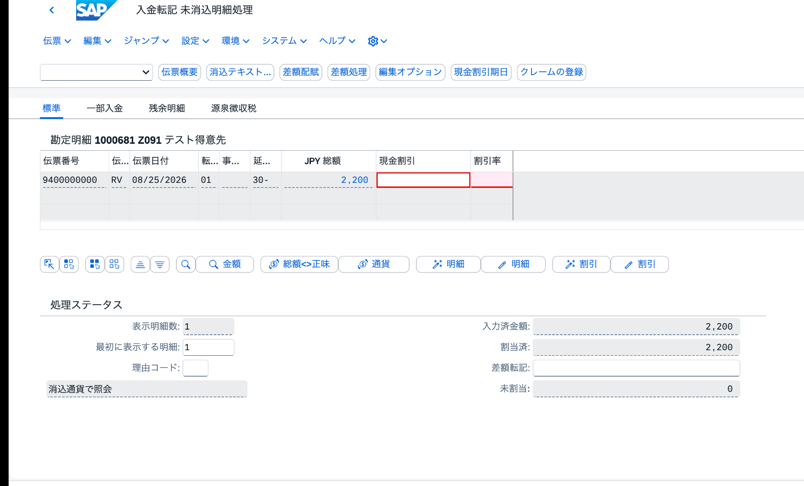Click the standalone magnifier search icon
This screenshot has width=804, height=486.
186,264
